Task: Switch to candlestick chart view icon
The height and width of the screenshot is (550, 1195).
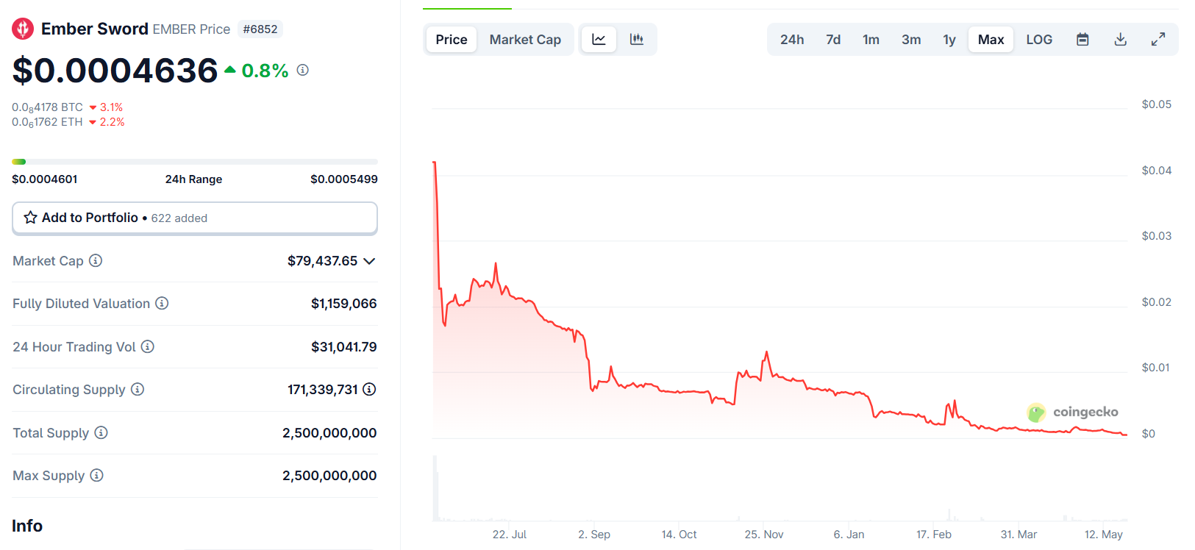Action: point(637,40)
